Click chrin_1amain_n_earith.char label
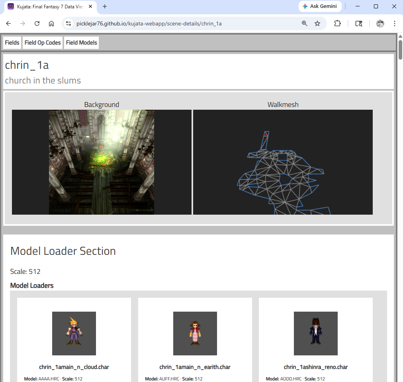This screenshot has height=382, width=403. pos(195,367)
